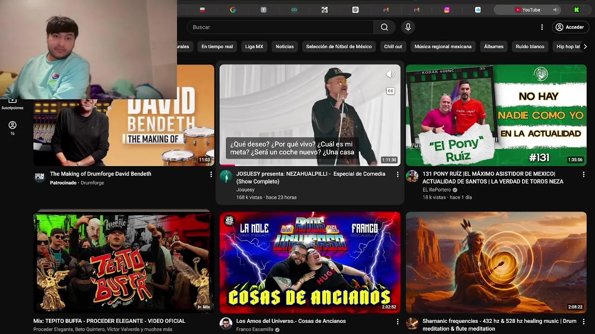595x334 pixels.
Task: Open the YouTube settings three-dot menu
Action: point(542,27)
